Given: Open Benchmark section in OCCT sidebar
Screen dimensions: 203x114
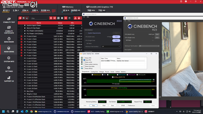Looking at the screenshot, I should pos(9,40).
